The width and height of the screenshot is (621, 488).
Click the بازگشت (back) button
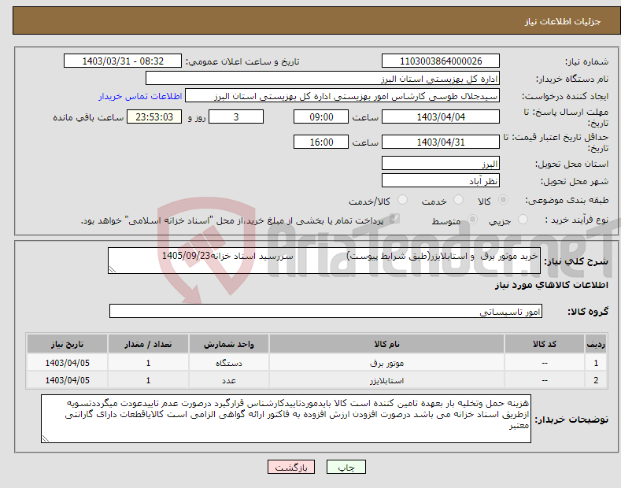[291, 467]
